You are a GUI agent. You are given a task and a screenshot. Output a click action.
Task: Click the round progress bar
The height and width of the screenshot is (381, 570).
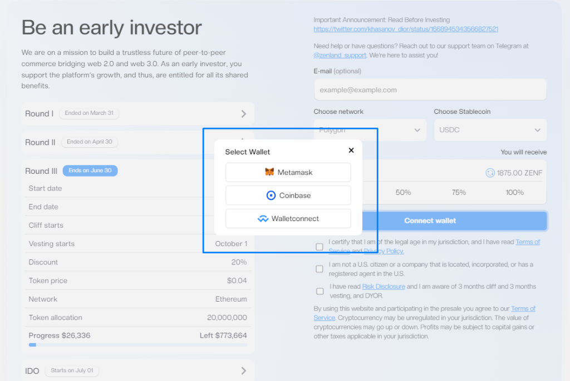(x=138, y=345)
